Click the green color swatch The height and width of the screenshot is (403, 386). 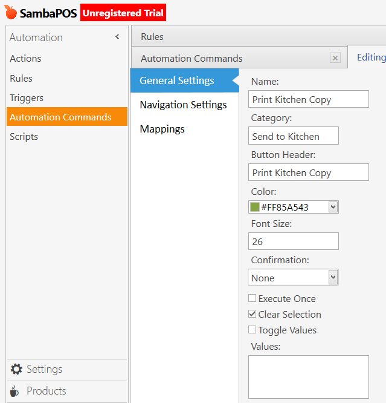pos(254,207)
